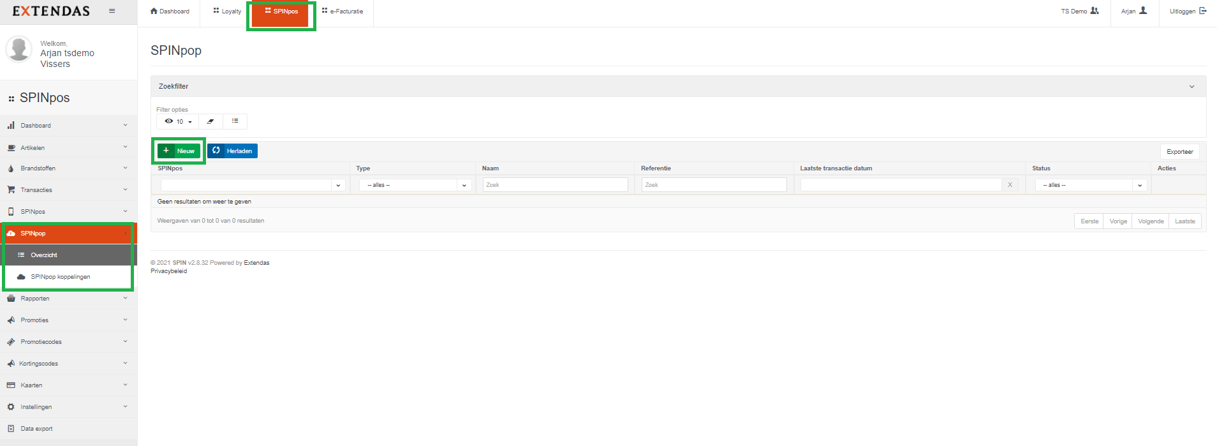Go to Laatste page
The height and width of the screenshot is (446, 1217).
[x=1185, y=221]
